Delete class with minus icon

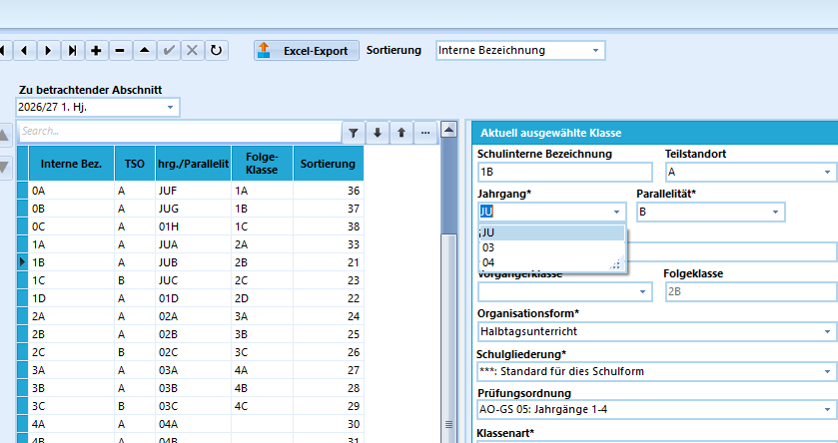tap(120, 51)
